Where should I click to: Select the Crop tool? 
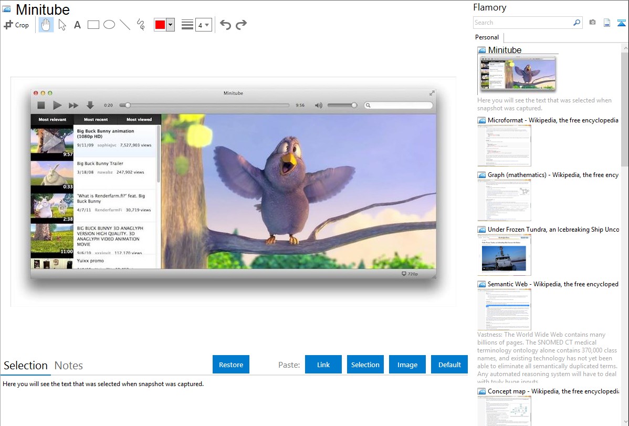coord(16,25)
